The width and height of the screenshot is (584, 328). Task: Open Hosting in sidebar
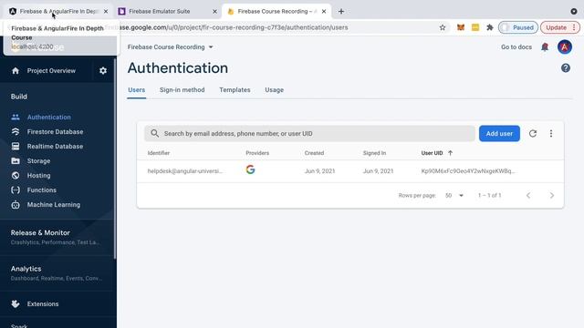click(x=38, y=176)
